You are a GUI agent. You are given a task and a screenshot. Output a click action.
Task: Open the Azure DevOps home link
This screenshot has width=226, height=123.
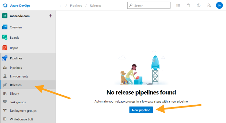[20, 5]
